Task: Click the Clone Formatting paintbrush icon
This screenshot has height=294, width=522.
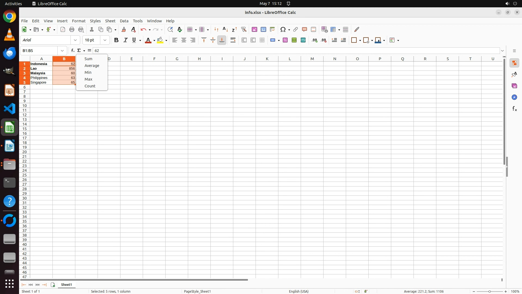Action: (124, 29)
